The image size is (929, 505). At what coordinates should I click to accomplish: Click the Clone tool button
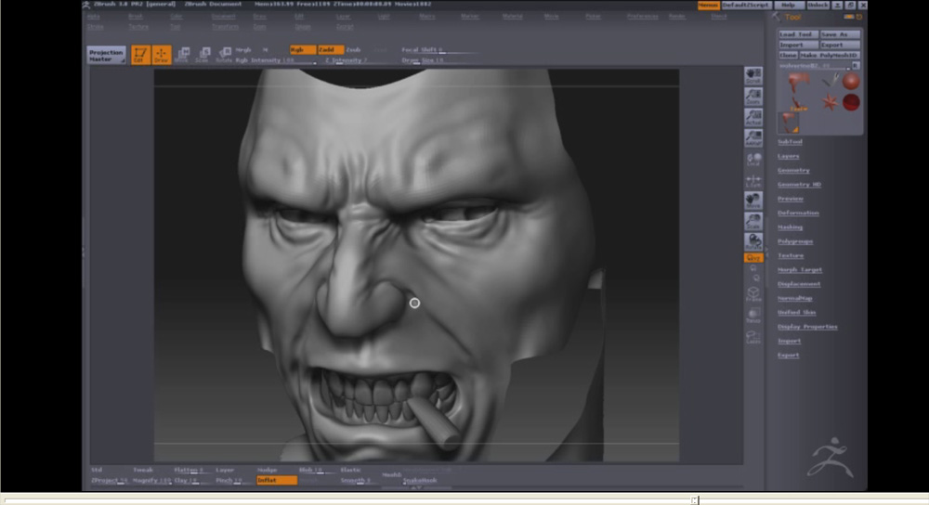click(788, 55)
